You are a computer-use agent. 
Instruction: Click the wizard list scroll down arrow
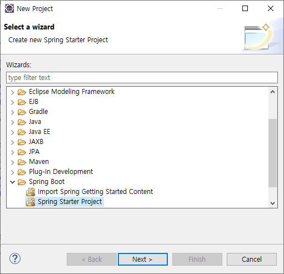272,203
